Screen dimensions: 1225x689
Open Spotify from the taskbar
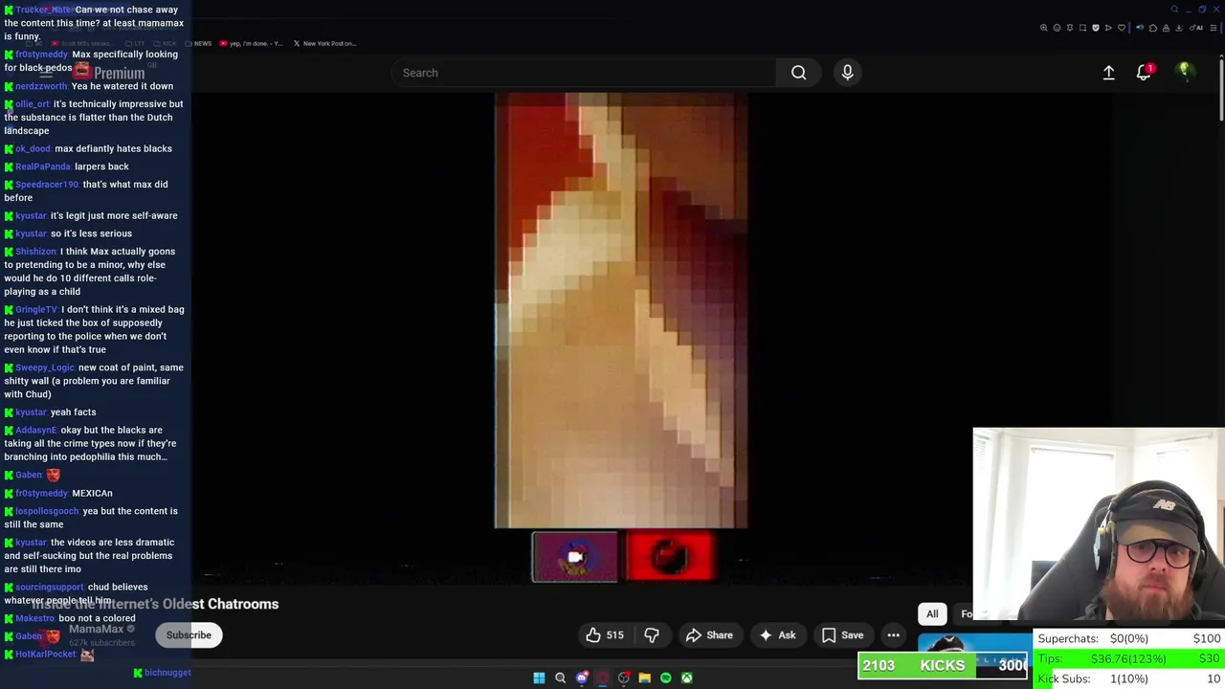tap(665, 678)
